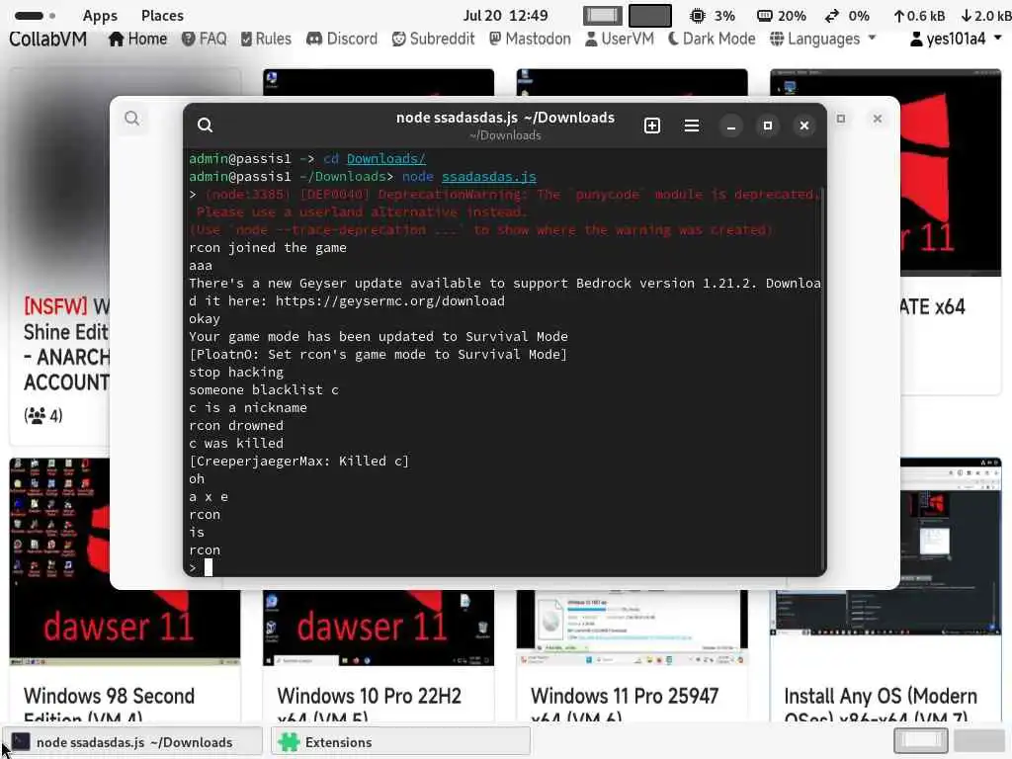
Task: Open the yes101a4 user dropdown
Action: click(956, 39)
